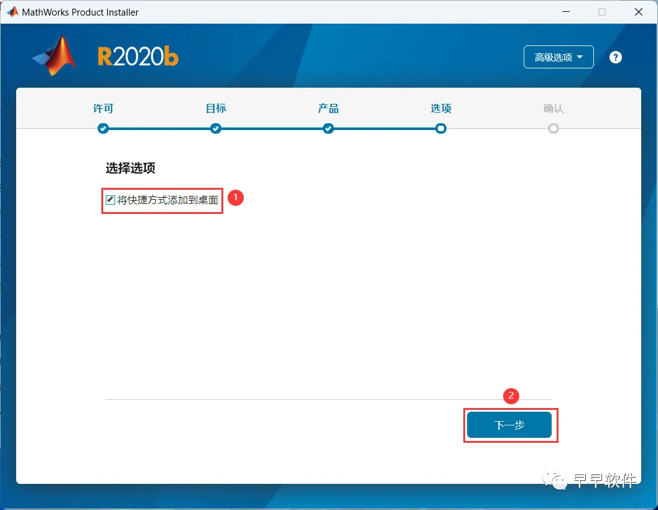Uncheck the 将快捷方式添加到桌面 checkbox
This screenshot has height=510, width=658.
pos(110,200)
